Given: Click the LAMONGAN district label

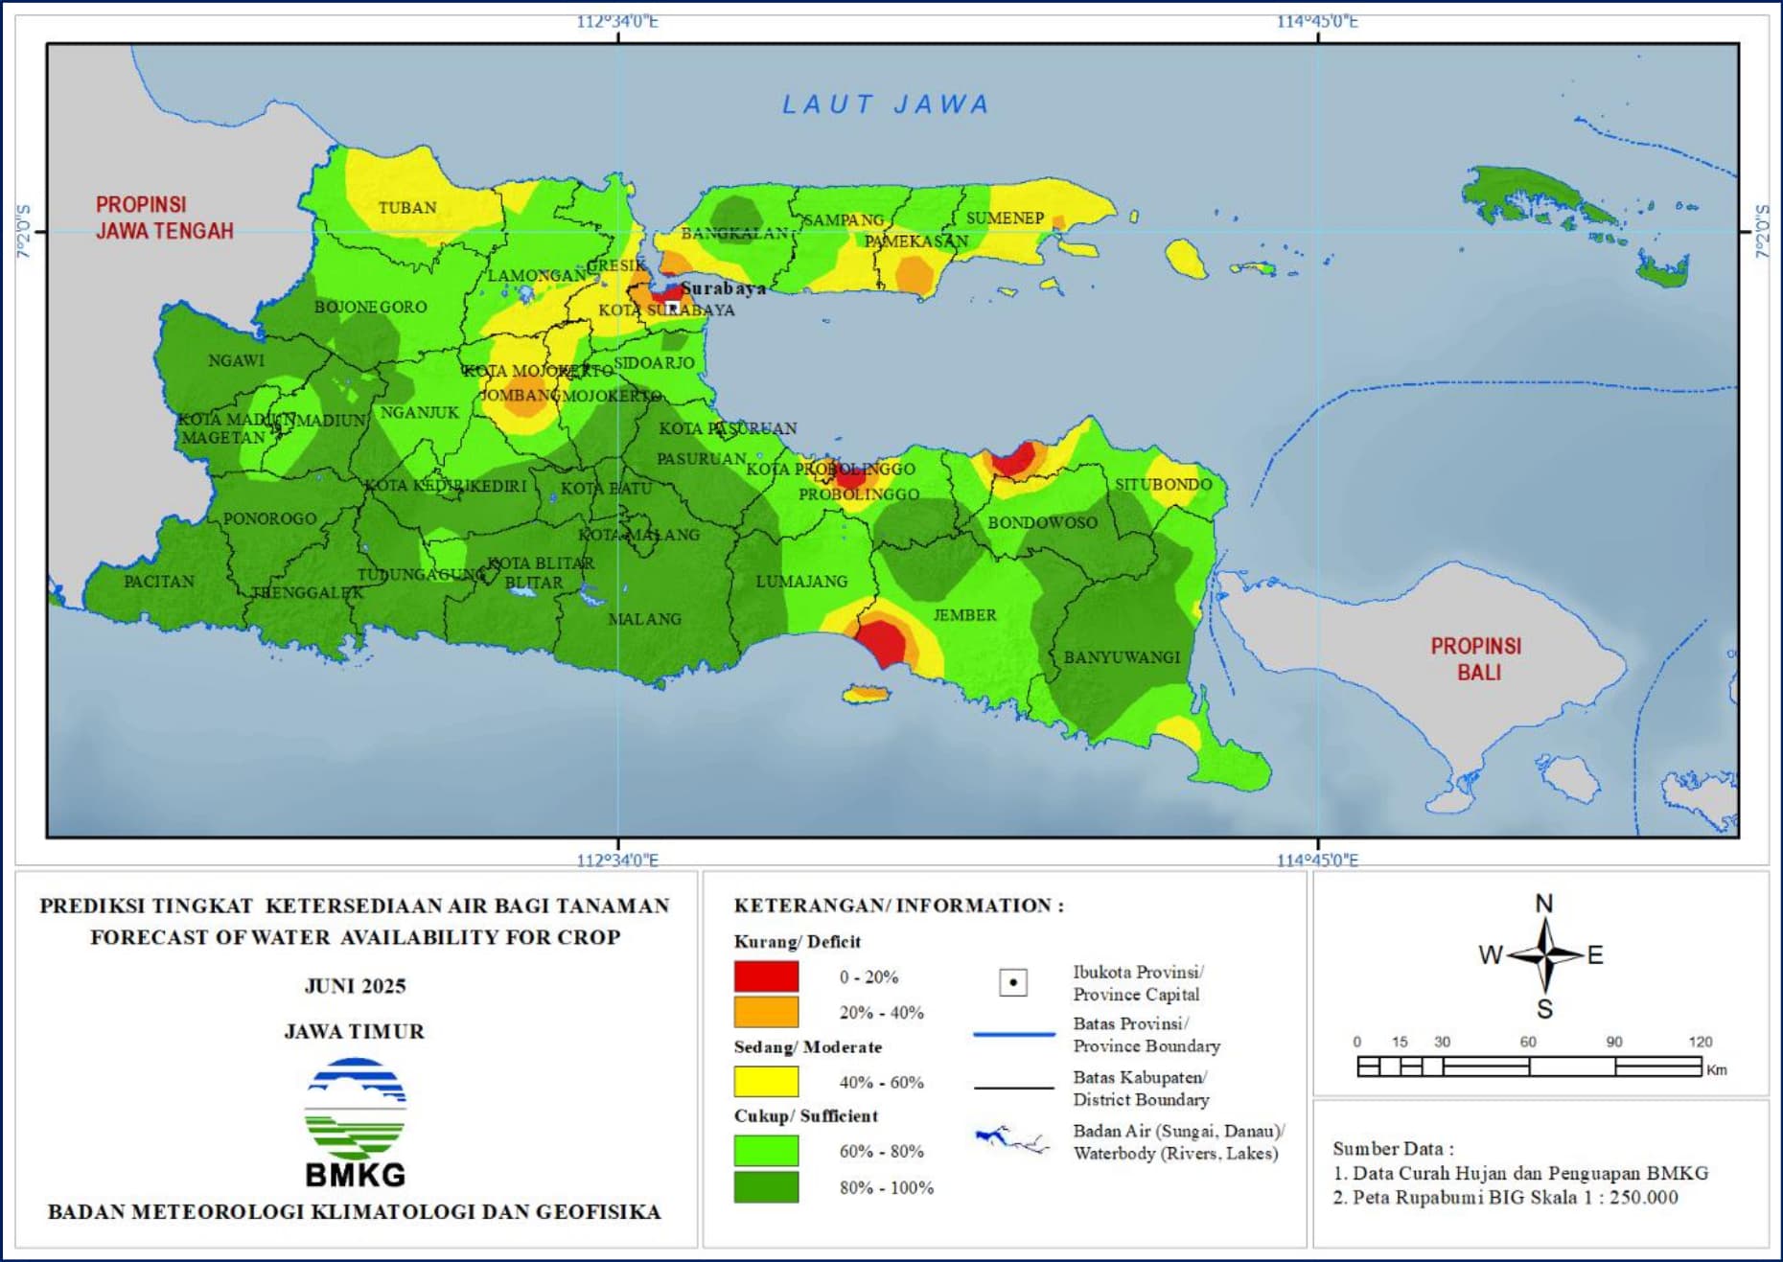Looking at the screenshot, I should [537, 276].
